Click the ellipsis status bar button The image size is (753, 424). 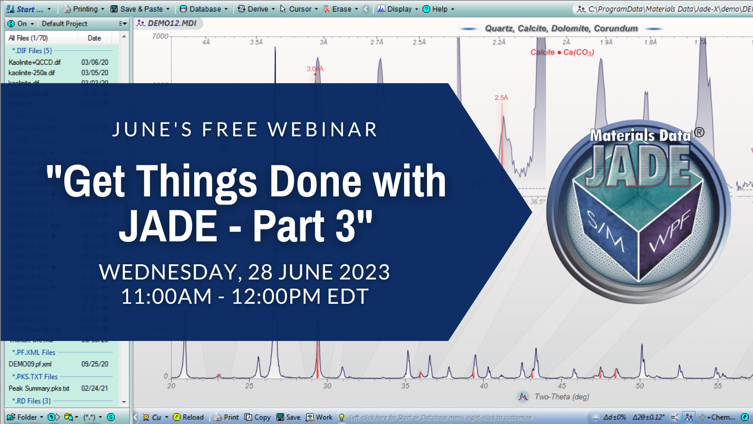(x=596, y=417)
